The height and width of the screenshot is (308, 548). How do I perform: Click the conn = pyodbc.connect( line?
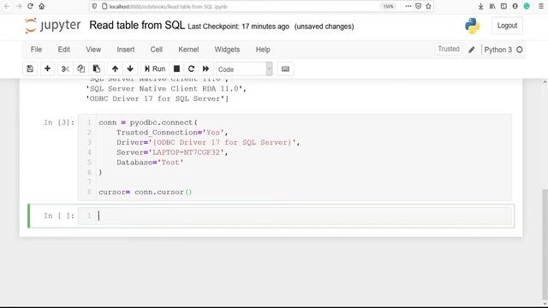(x=148, y=122)
